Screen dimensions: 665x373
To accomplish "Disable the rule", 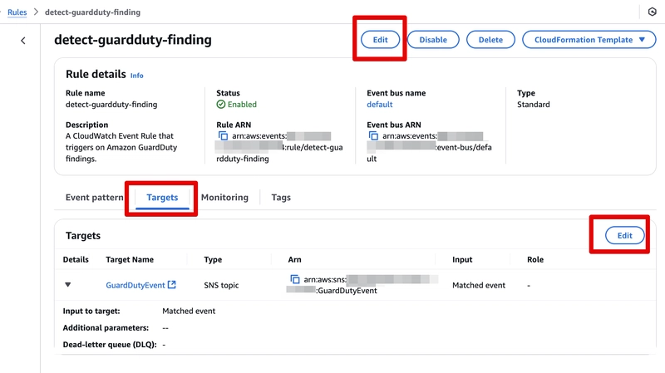I will [433, 40].
